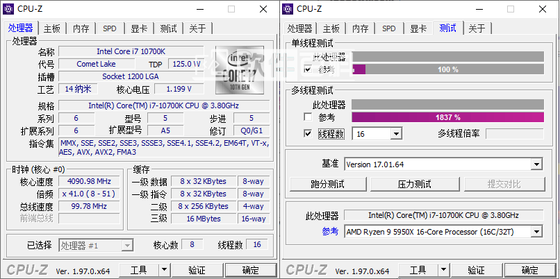Screen dimensions: 560x279
Task: Click the 参考 link beside reference processor
Action: click(x=329, y=232)
